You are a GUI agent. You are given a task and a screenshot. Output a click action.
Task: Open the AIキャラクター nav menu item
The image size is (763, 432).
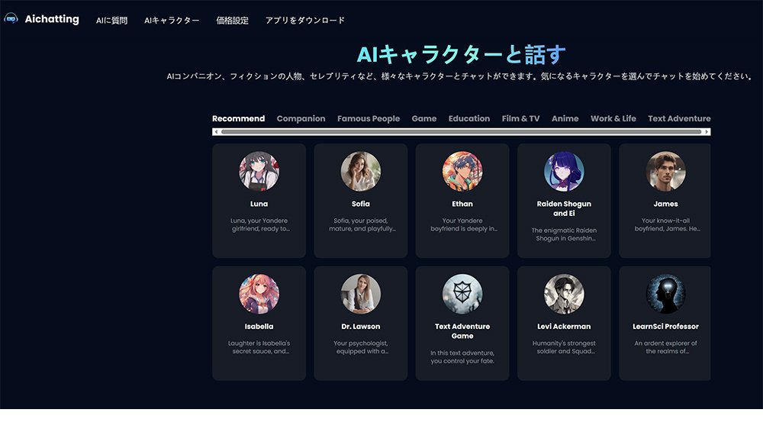tap(172, 21)
